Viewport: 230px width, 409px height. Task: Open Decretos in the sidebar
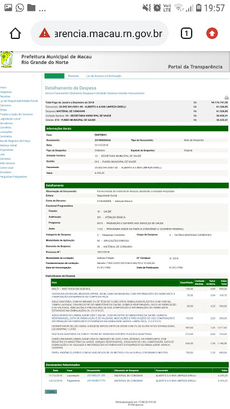pyautogui.click(x=6, y=158)
